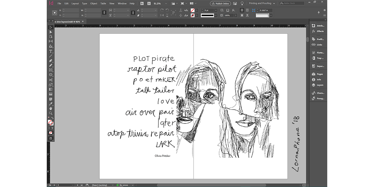Choose the Zoom magnifier tool
This screenshot has height=187, width=374.
click(51, 113)
